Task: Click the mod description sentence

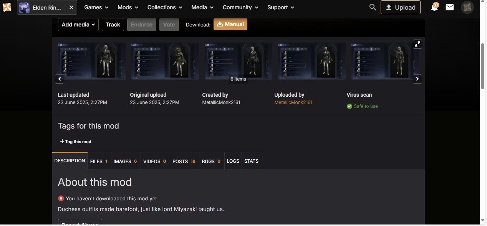Action: coord(141,209)
